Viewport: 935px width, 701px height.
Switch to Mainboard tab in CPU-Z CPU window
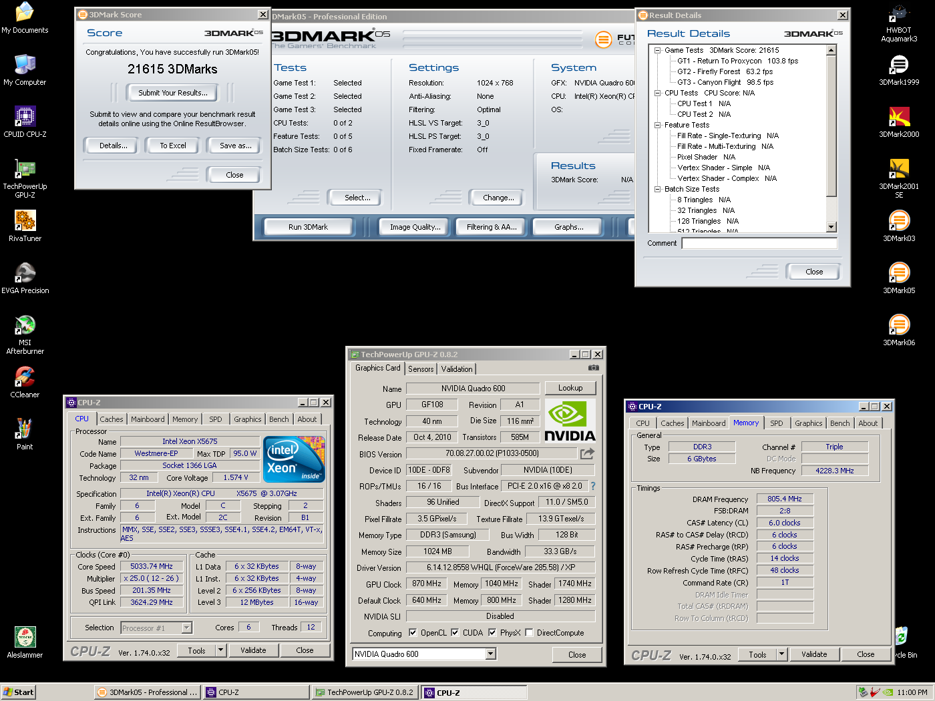(x=148, y=419)
